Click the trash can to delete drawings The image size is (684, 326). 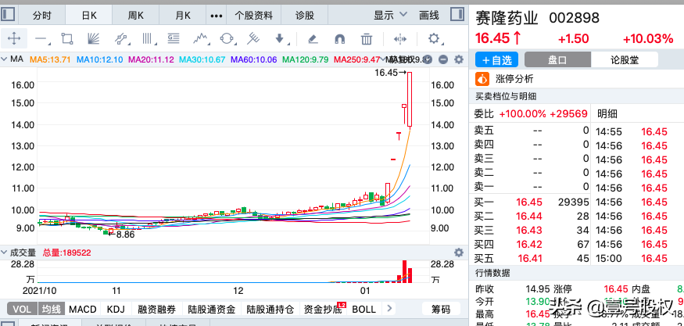(x=367, y=39)
